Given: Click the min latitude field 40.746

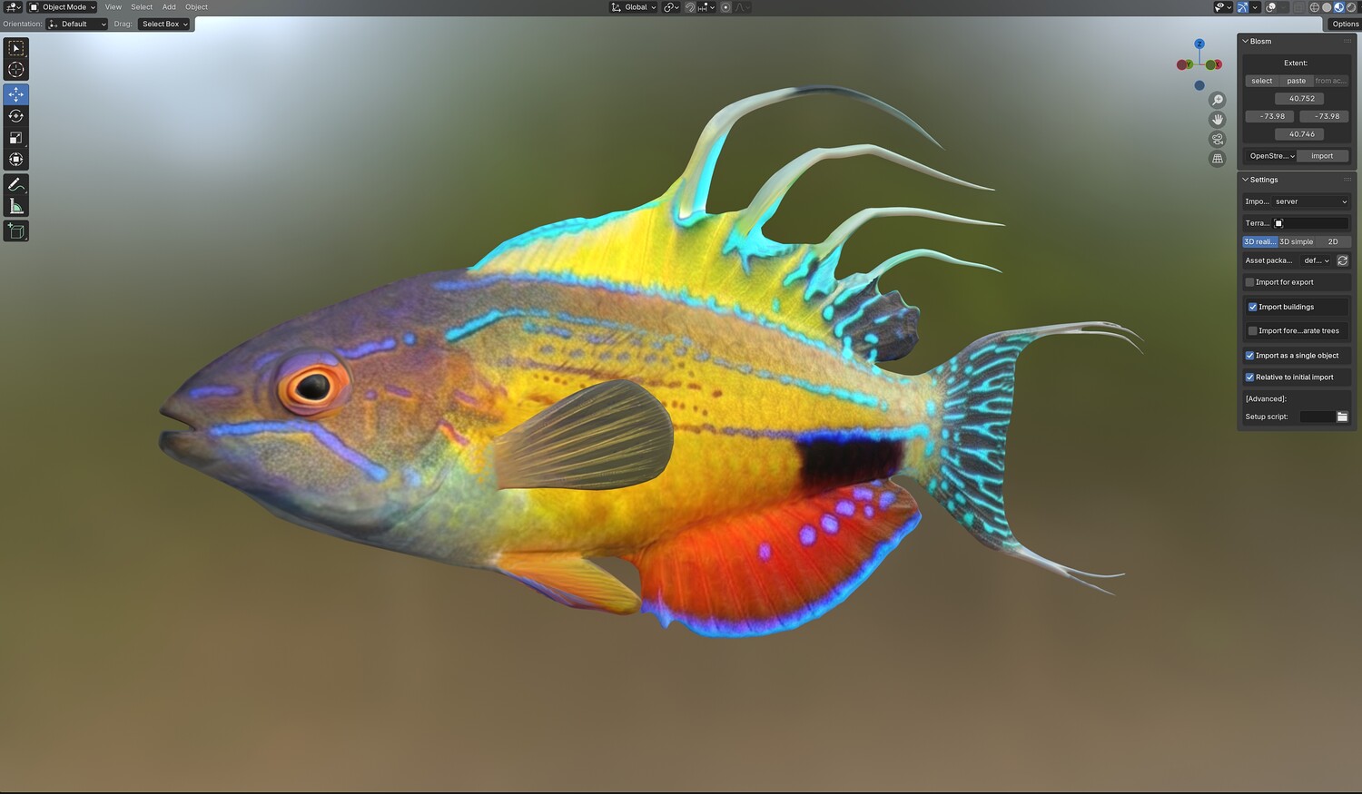Looking at the screenshot, I should coord(1301,134).
